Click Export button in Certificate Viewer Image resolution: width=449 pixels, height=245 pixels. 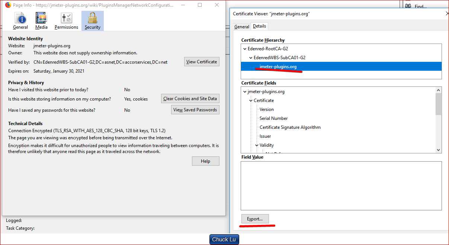[255, 219]
